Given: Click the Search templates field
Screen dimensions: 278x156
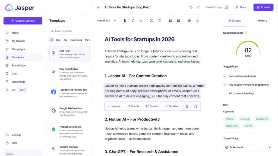Looking at the screenshot, I should point(69,31).
